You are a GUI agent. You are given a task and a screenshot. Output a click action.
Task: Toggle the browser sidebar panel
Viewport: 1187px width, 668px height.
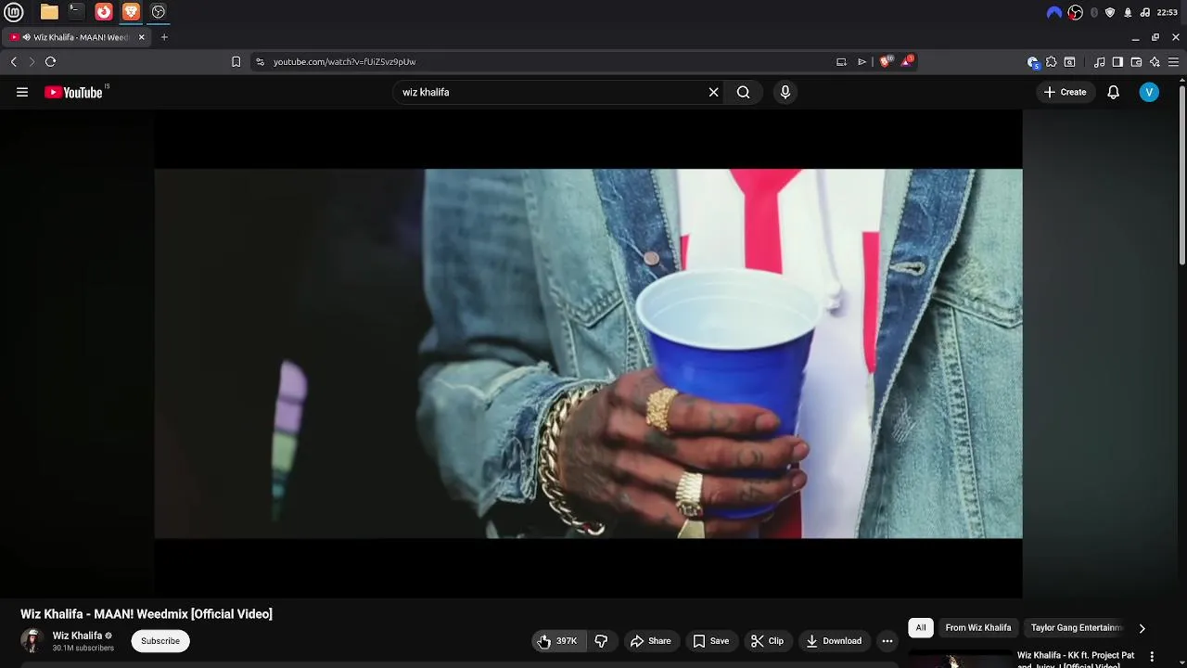pyautogui.click(x=1117, y=62)
